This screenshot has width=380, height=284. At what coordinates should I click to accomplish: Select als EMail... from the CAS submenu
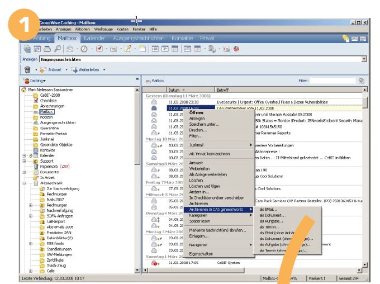point(269,210)
